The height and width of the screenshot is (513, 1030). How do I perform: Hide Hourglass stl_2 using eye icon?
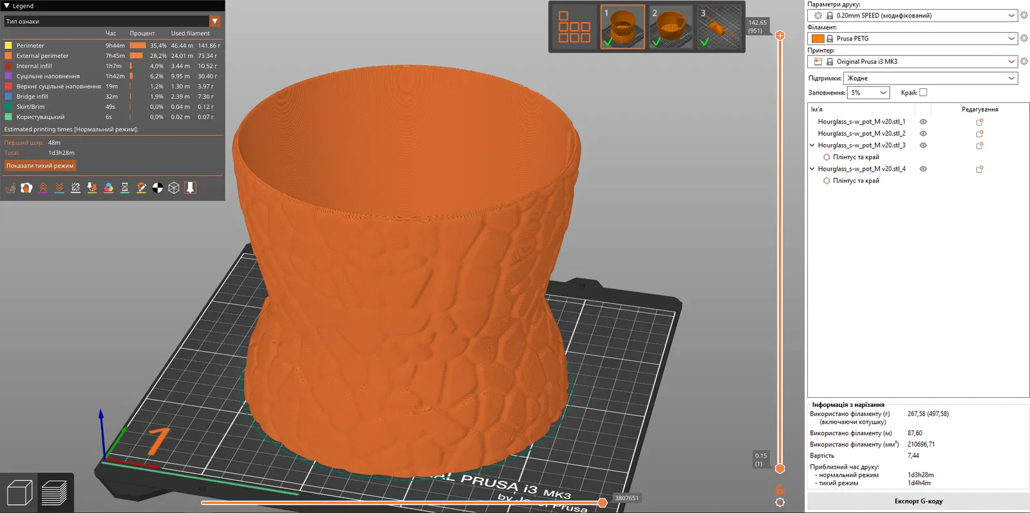pos(923,134)
